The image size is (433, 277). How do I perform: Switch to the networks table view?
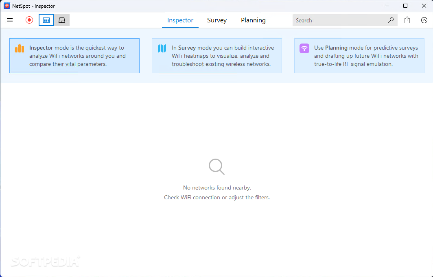[x=46, y=20]
